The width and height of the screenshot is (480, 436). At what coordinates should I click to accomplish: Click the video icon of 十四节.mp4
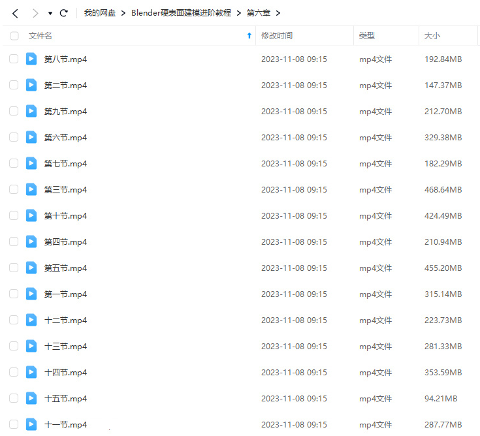pos(31,372)
